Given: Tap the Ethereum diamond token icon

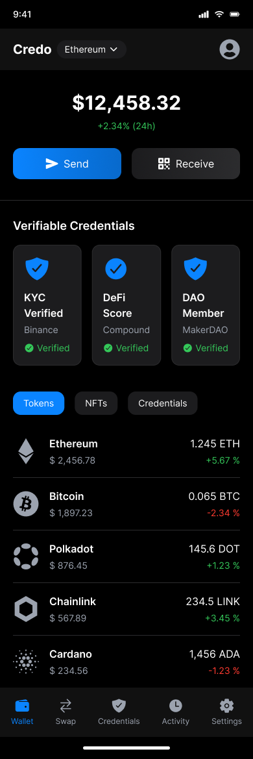Looking at the screenshot, I should 26,451.
